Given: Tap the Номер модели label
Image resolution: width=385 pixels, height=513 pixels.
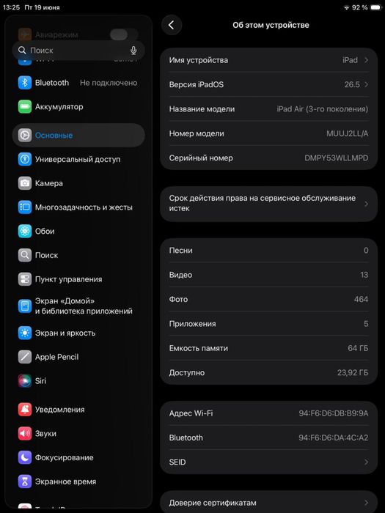Looking at the screenshot, I should click(x=197, y=133).
